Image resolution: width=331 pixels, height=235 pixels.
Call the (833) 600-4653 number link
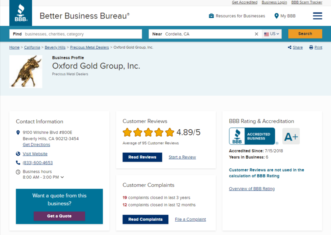click(x=38, y=163)
